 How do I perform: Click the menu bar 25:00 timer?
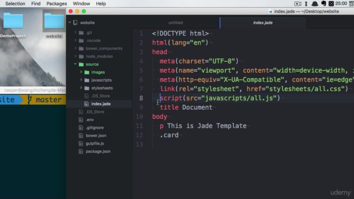(341, 3)
